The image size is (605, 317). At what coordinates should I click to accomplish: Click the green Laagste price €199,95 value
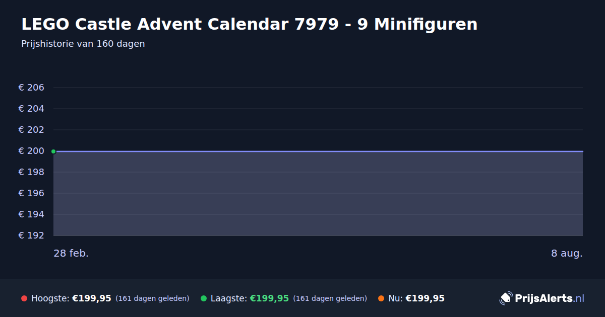click(x=269, y=298)
